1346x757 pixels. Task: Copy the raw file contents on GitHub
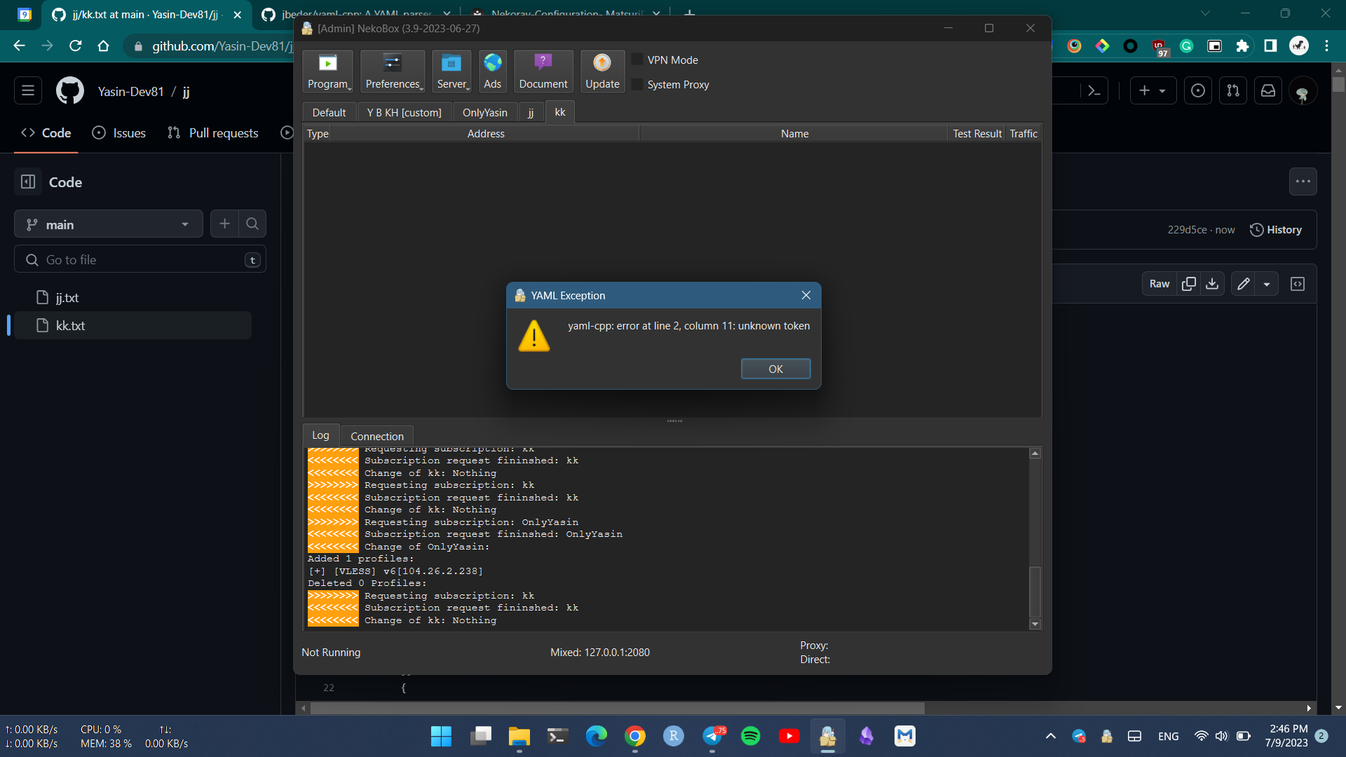coord(1189,284)
